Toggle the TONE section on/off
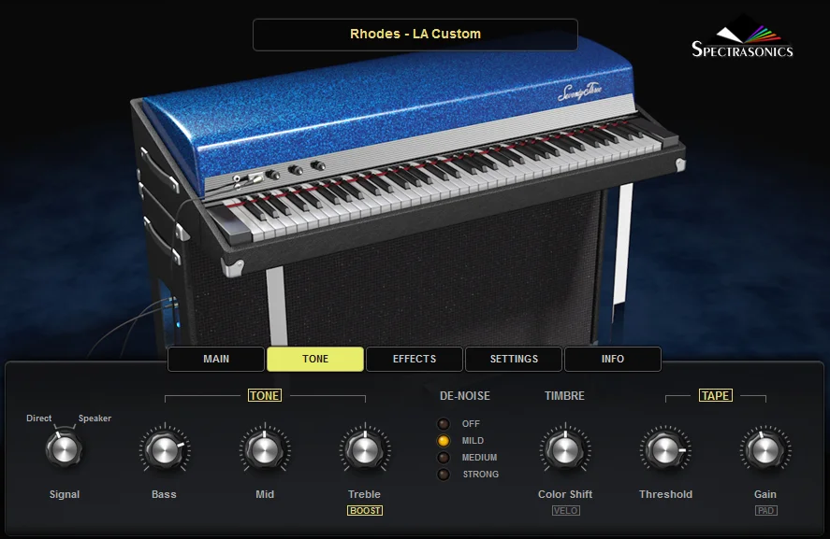This screenshot has height=539, width=830. click(x=265, y=395)
